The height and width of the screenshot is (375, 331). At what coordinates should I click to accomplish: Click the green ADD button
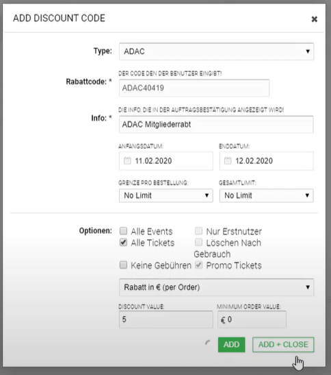(x=231, y=345)
